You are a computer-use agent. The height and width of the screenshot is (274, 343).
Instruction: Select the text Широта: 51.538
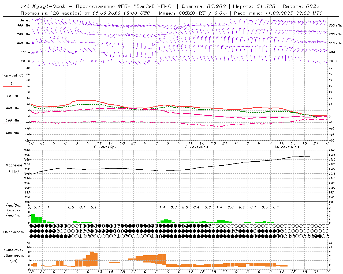click(254, 6)
